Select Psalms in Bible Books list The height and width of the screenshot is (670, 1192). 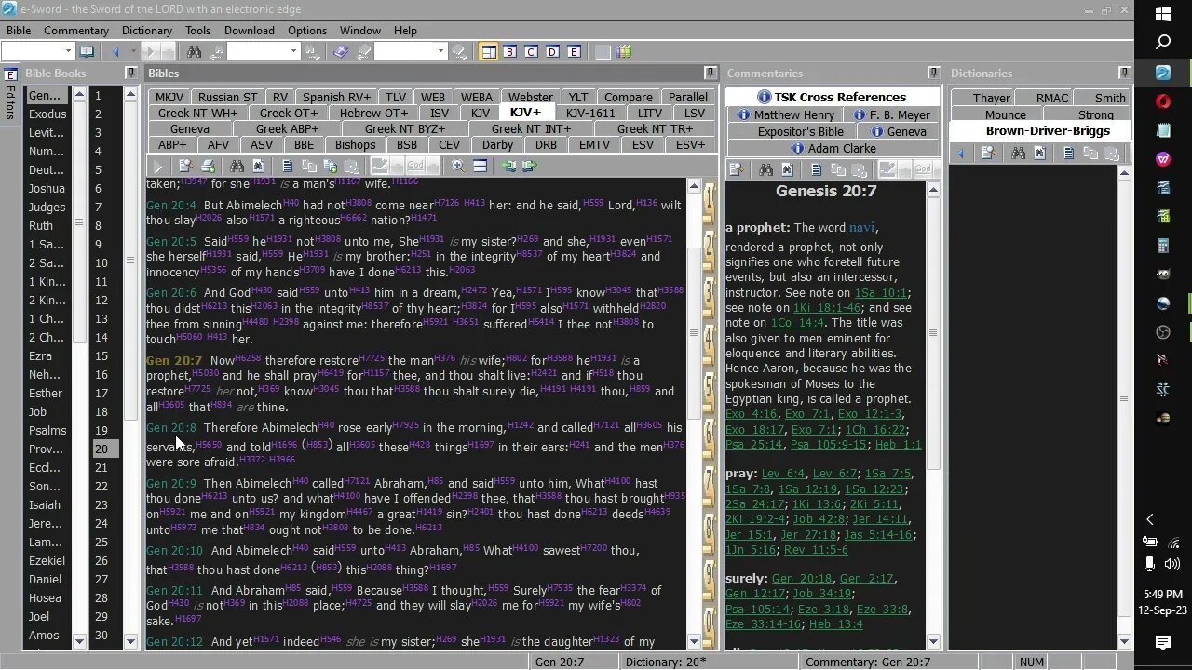[47, 430]
